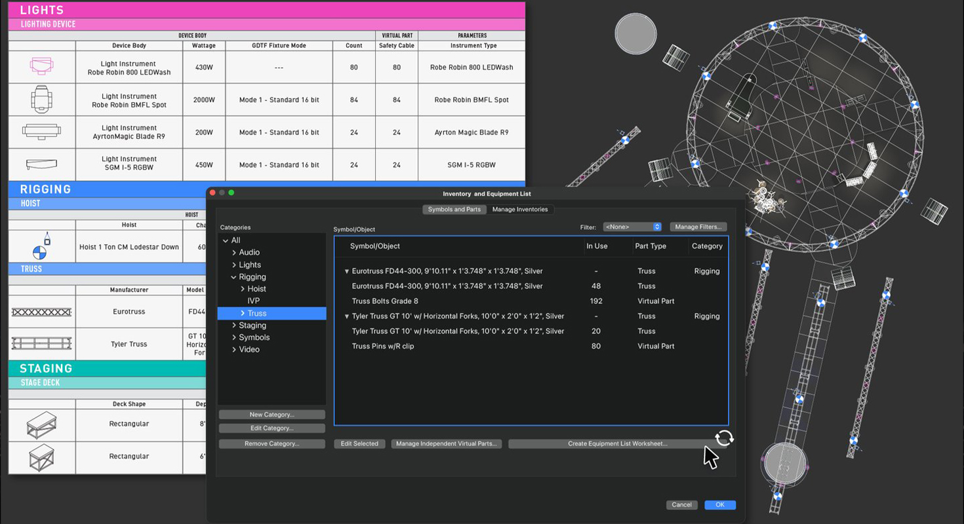Click the New Category button

click(x=271, y=415)
